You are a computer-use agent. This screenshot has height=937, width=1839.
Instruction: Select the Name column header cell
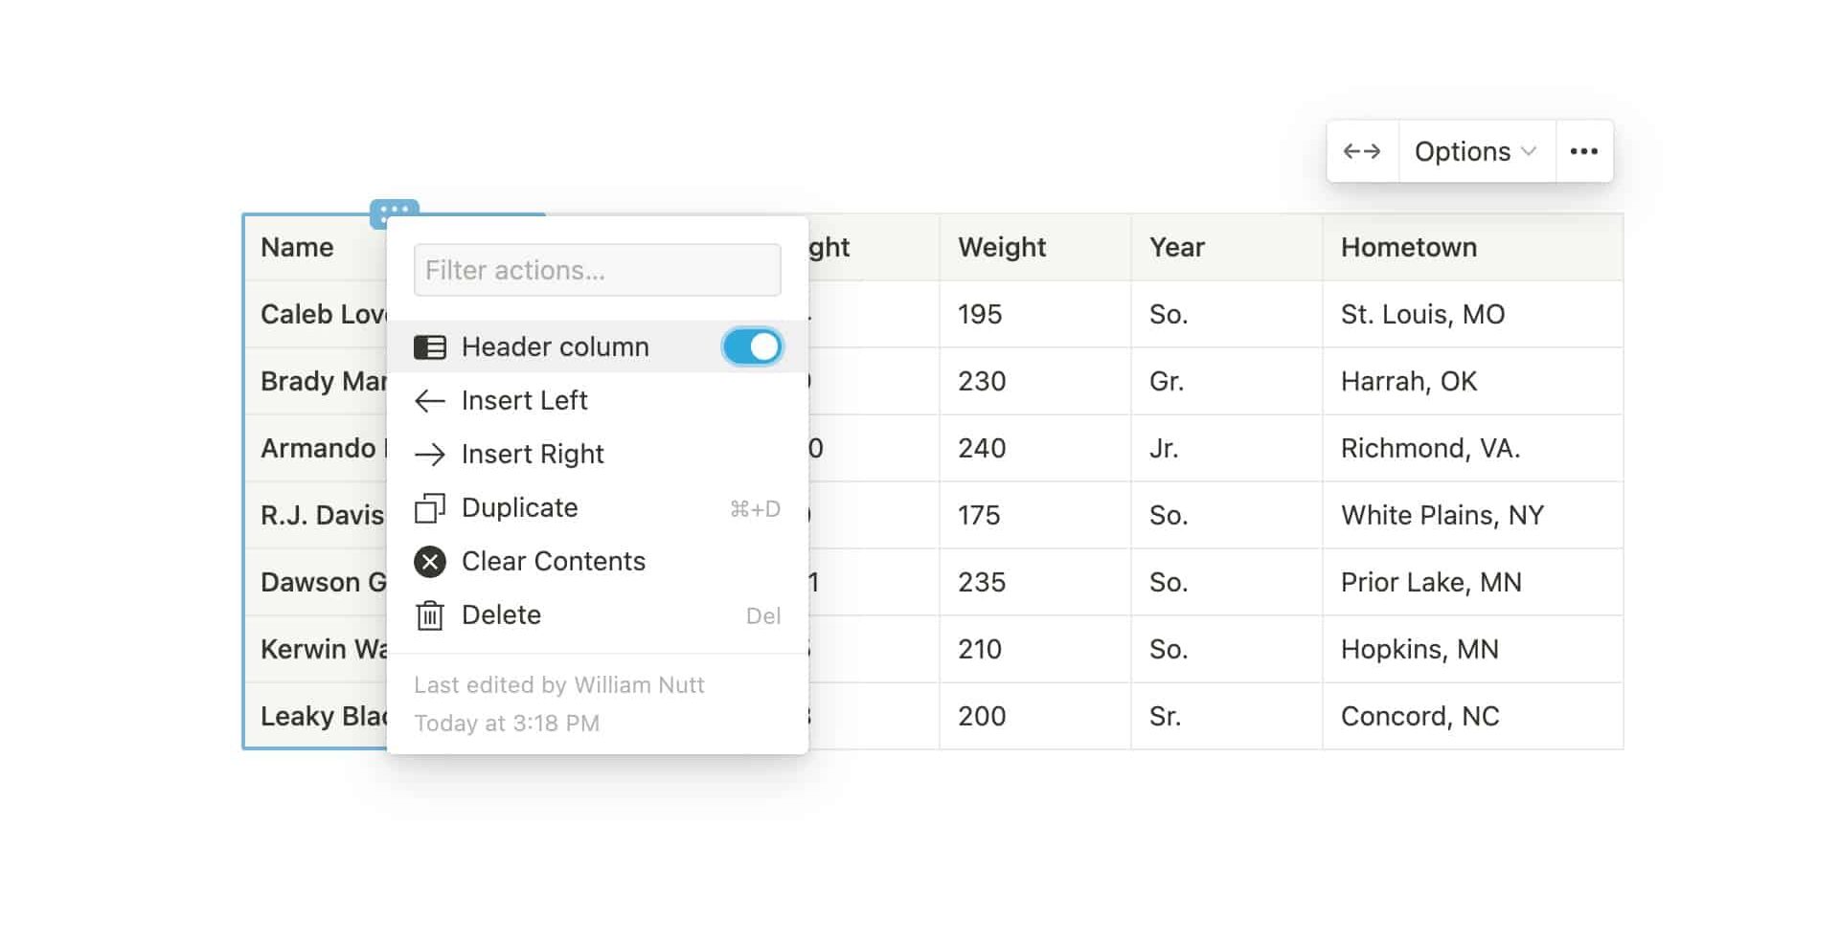(297, 247)
